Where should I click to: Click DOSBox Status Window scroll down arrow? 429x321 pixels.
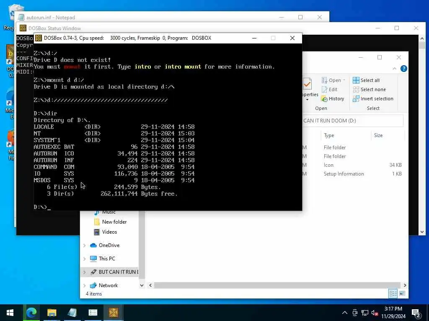click(x=422, y=232)
